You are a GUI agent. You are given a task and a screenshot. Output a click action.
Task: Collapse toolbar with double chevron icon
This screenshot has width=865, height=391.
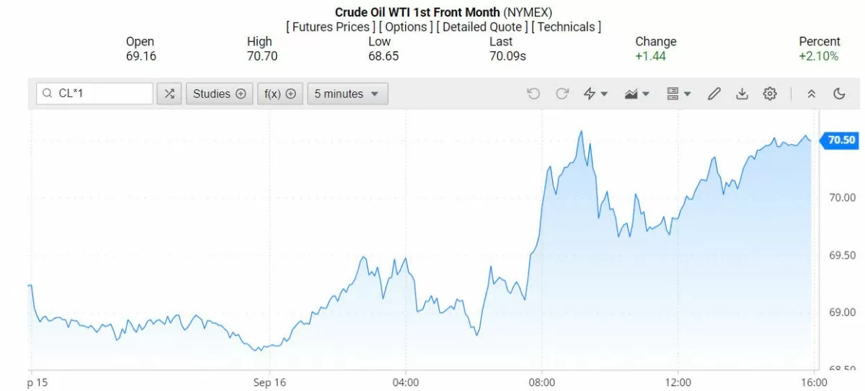pyautogui.click(x=812, y=94)
